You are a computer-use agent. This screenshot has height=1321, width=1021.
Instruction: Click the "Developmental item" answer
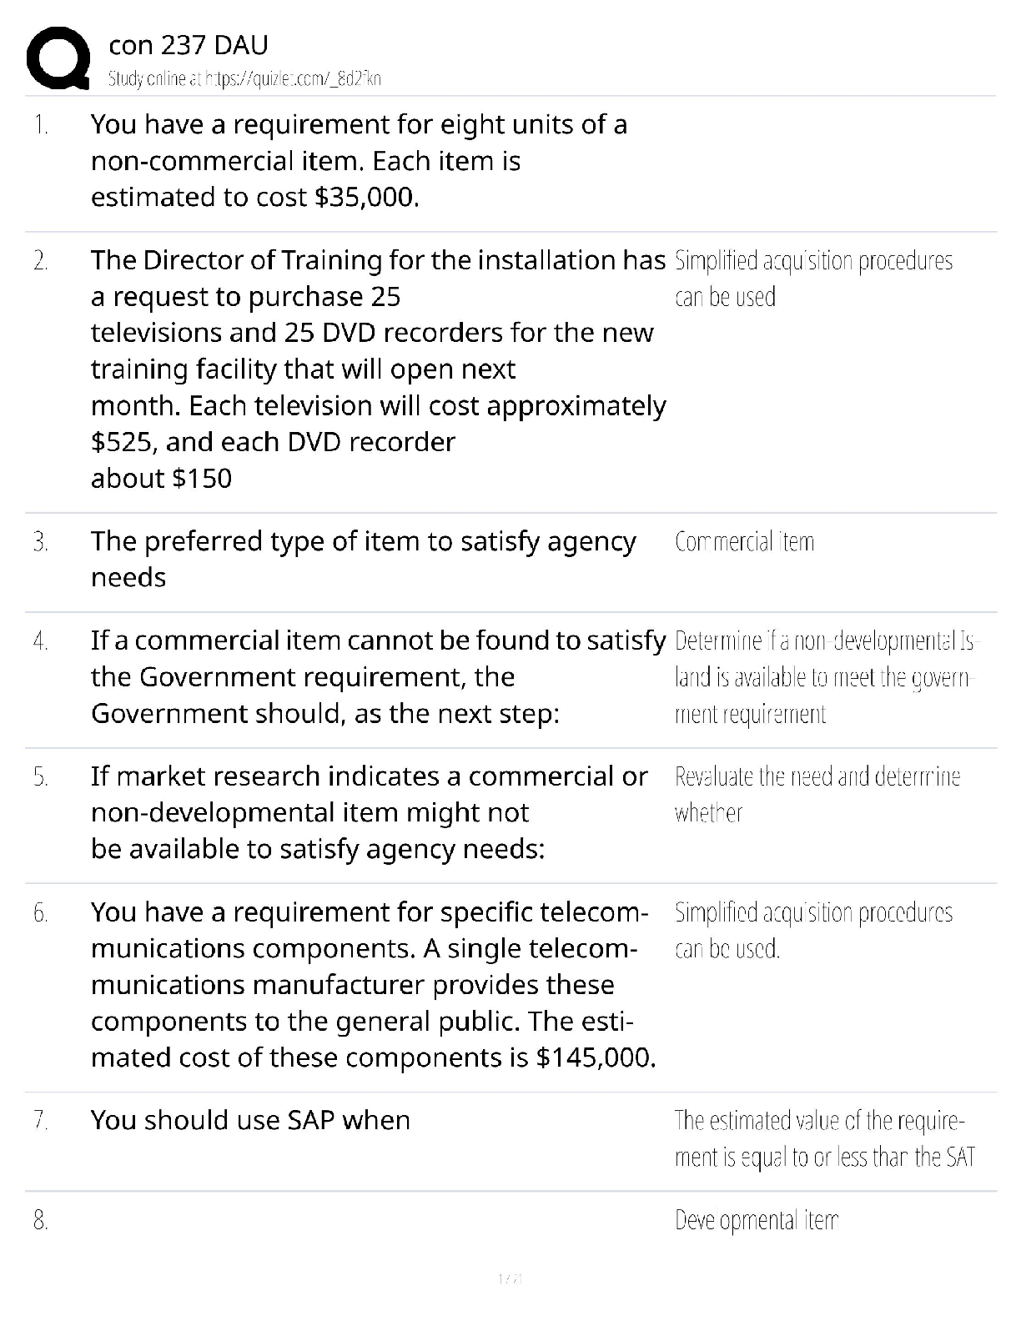756,1221
